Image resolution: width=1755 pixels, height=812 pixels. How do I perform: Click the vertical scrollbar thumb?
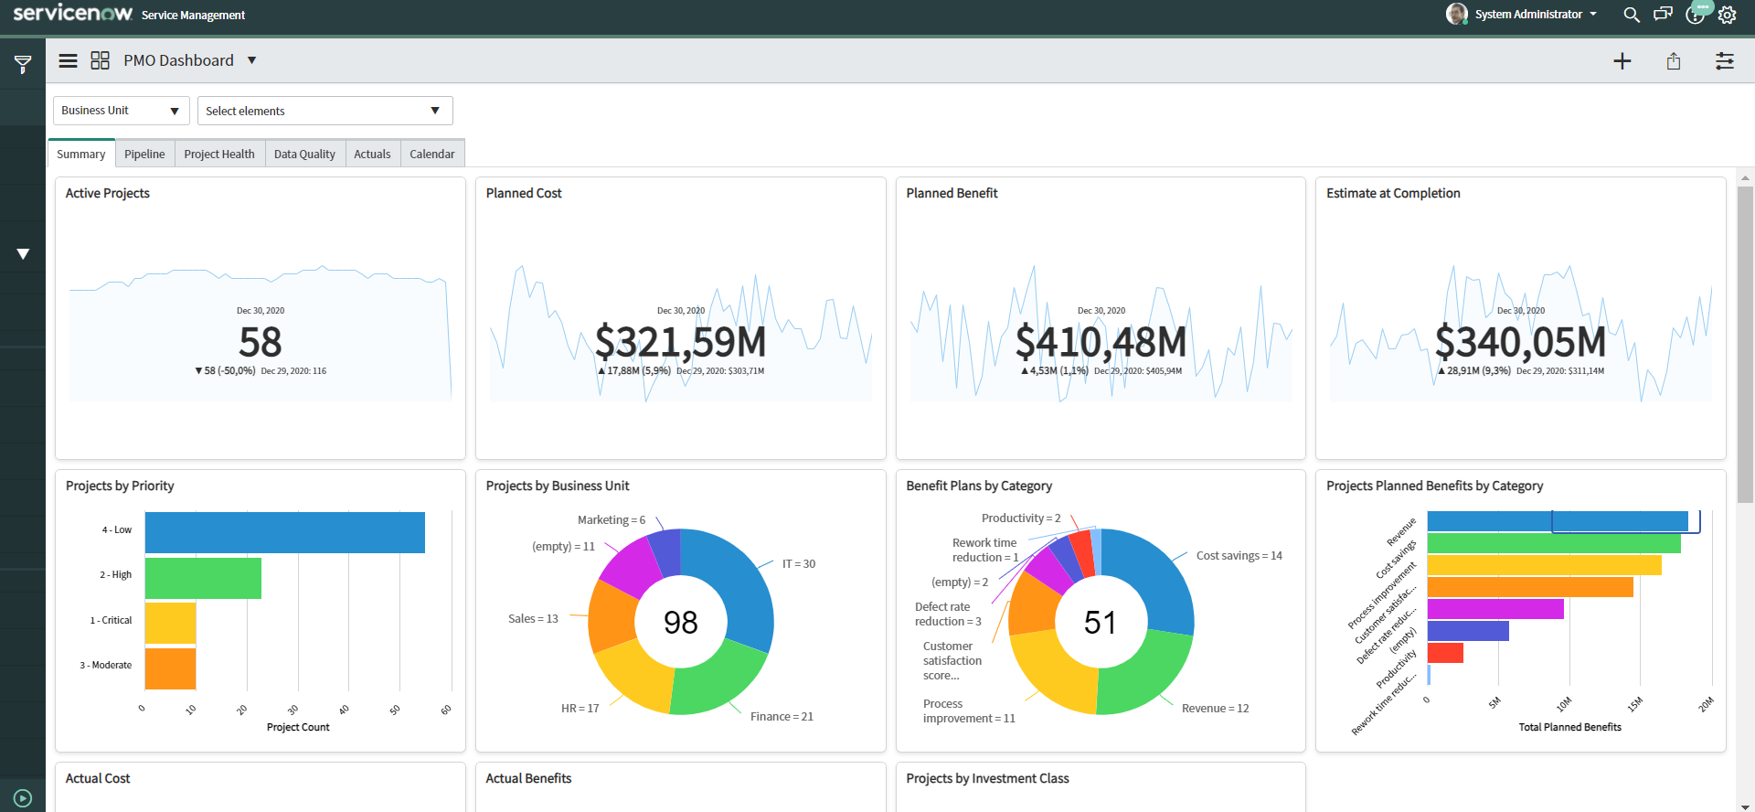1745,345
